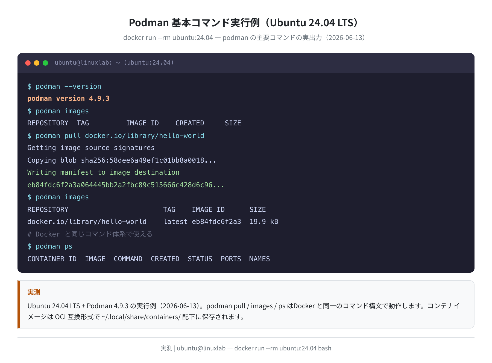Click the command '$ podman pull docker.io/library/hello-world'

click(x=116, y=136)
